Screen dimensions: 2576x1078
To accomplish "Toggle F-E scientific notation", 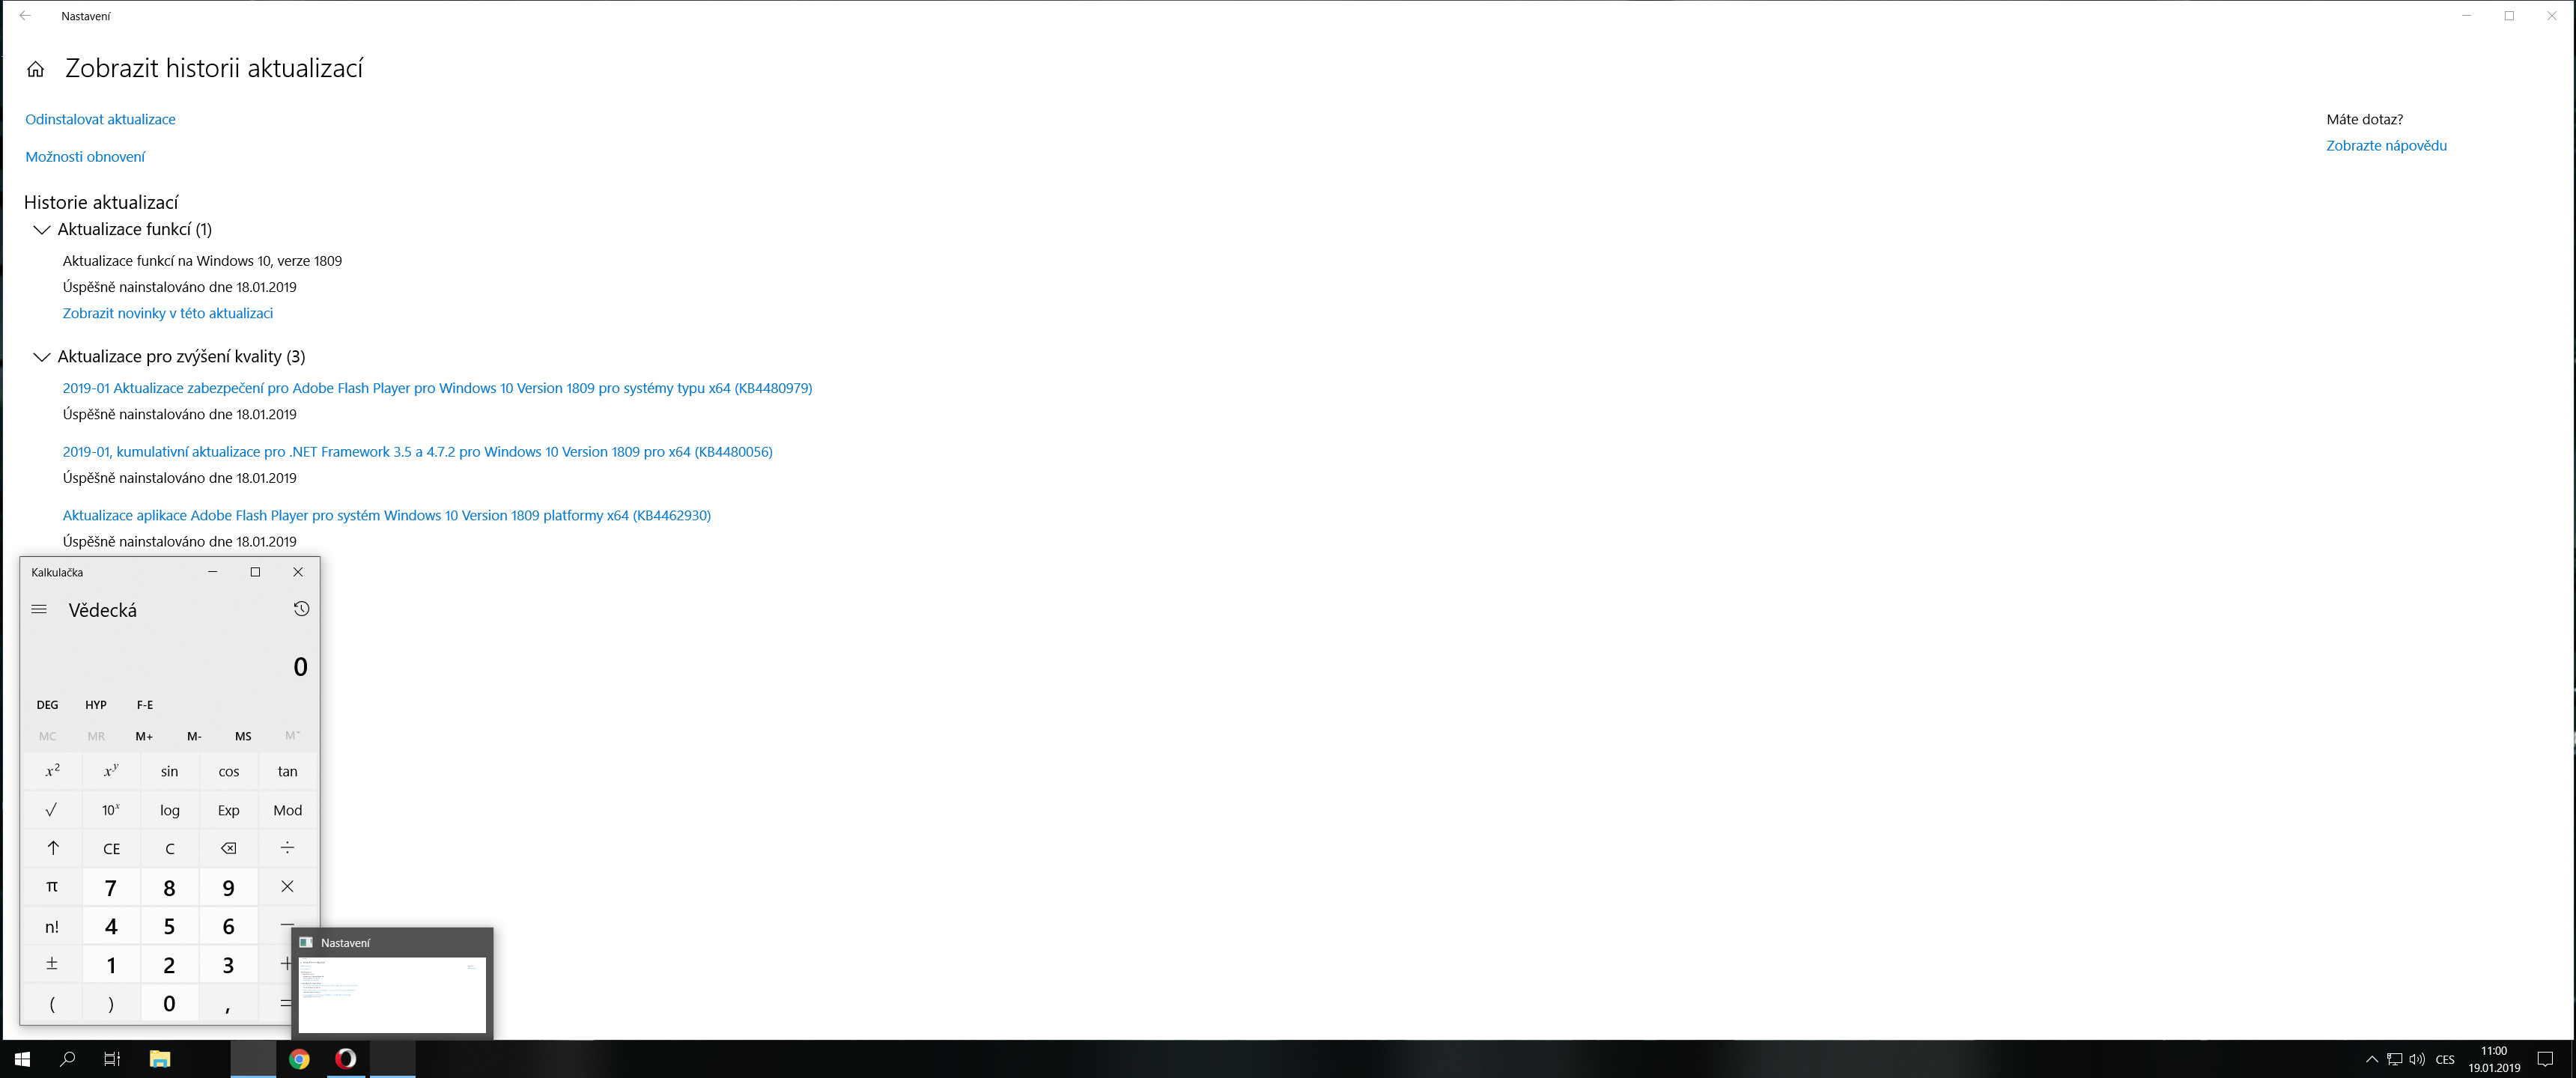I will (145, 705).
